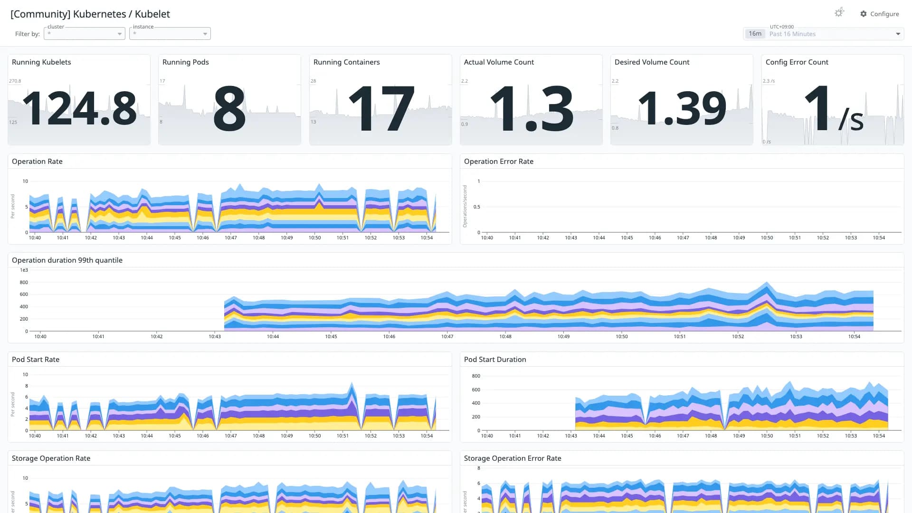Click the Operation Error Rate panel title
The height and width of the screenshot is (513, 912).
click(x=499, y=161)
